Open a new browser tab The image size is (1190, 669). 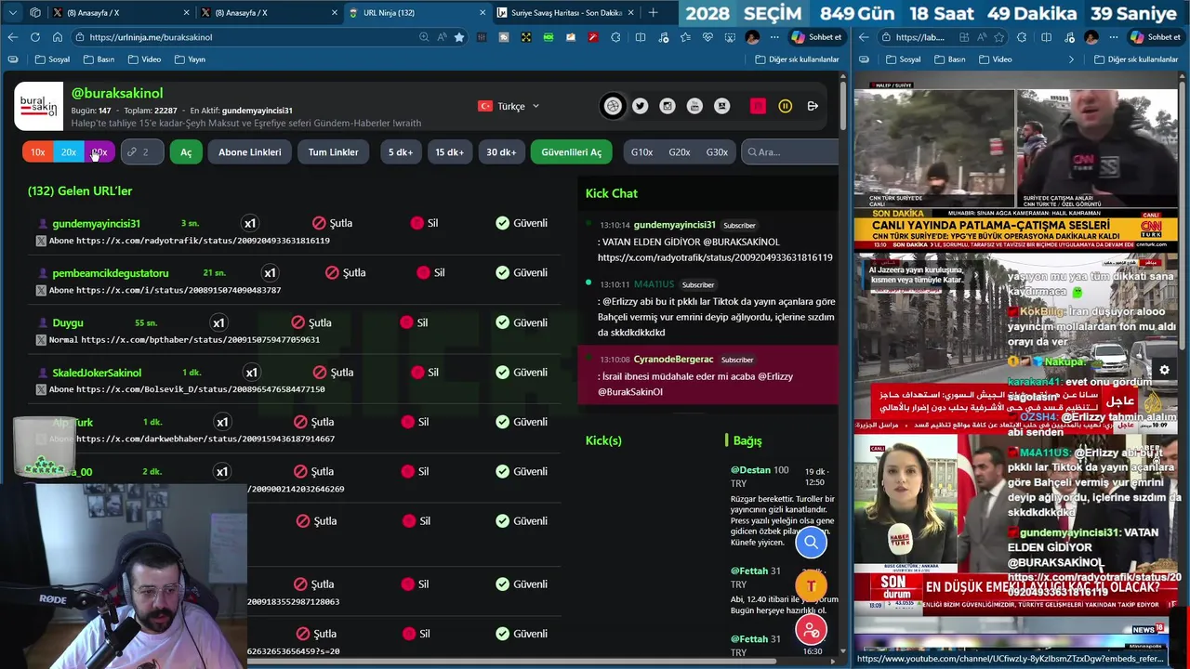point(653,12)
